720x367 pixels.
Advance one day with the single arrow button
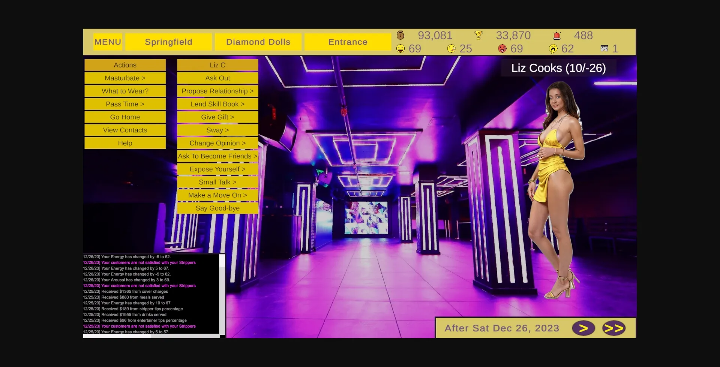[584, 328]
